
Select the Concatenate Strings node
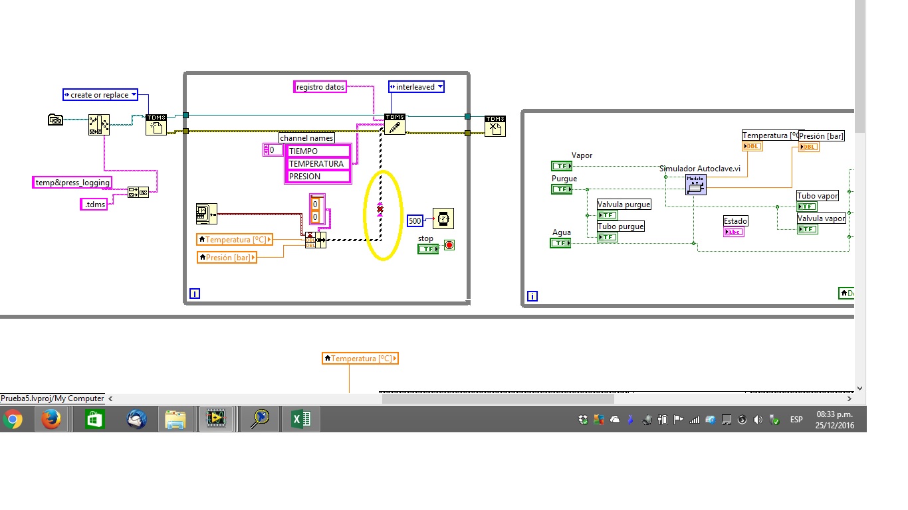138,193
